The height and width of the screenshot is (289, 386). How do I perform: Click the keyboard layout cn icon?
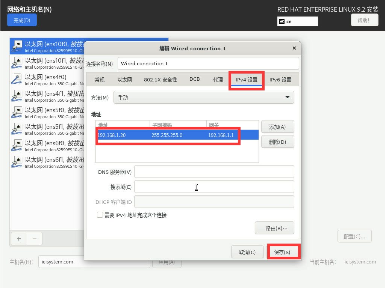[282, 21]
